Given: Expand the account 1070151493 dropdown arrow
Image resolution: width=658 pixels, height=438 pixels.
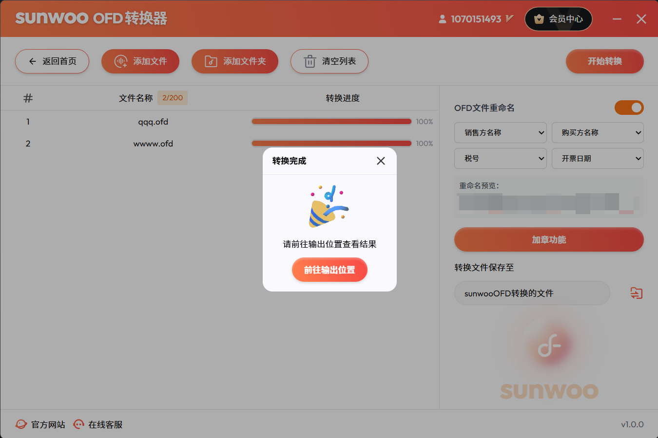Looking at the screenshot, I should coord(510,18).
